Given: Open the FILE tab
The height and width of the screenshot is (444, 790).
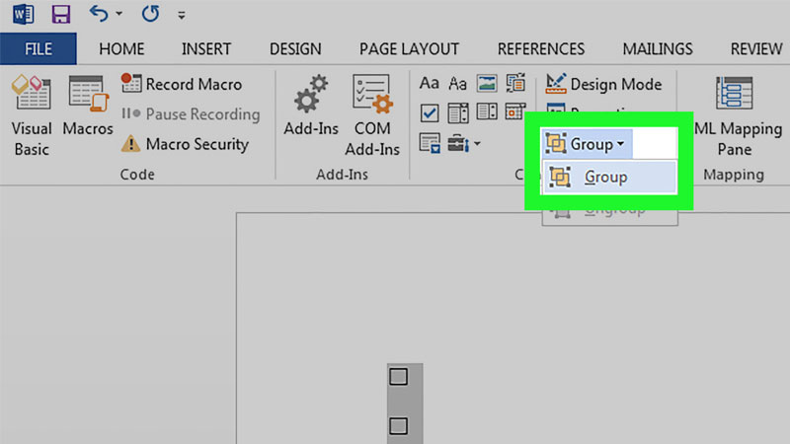Looking at the screenshot, I should tap(39, 48).
